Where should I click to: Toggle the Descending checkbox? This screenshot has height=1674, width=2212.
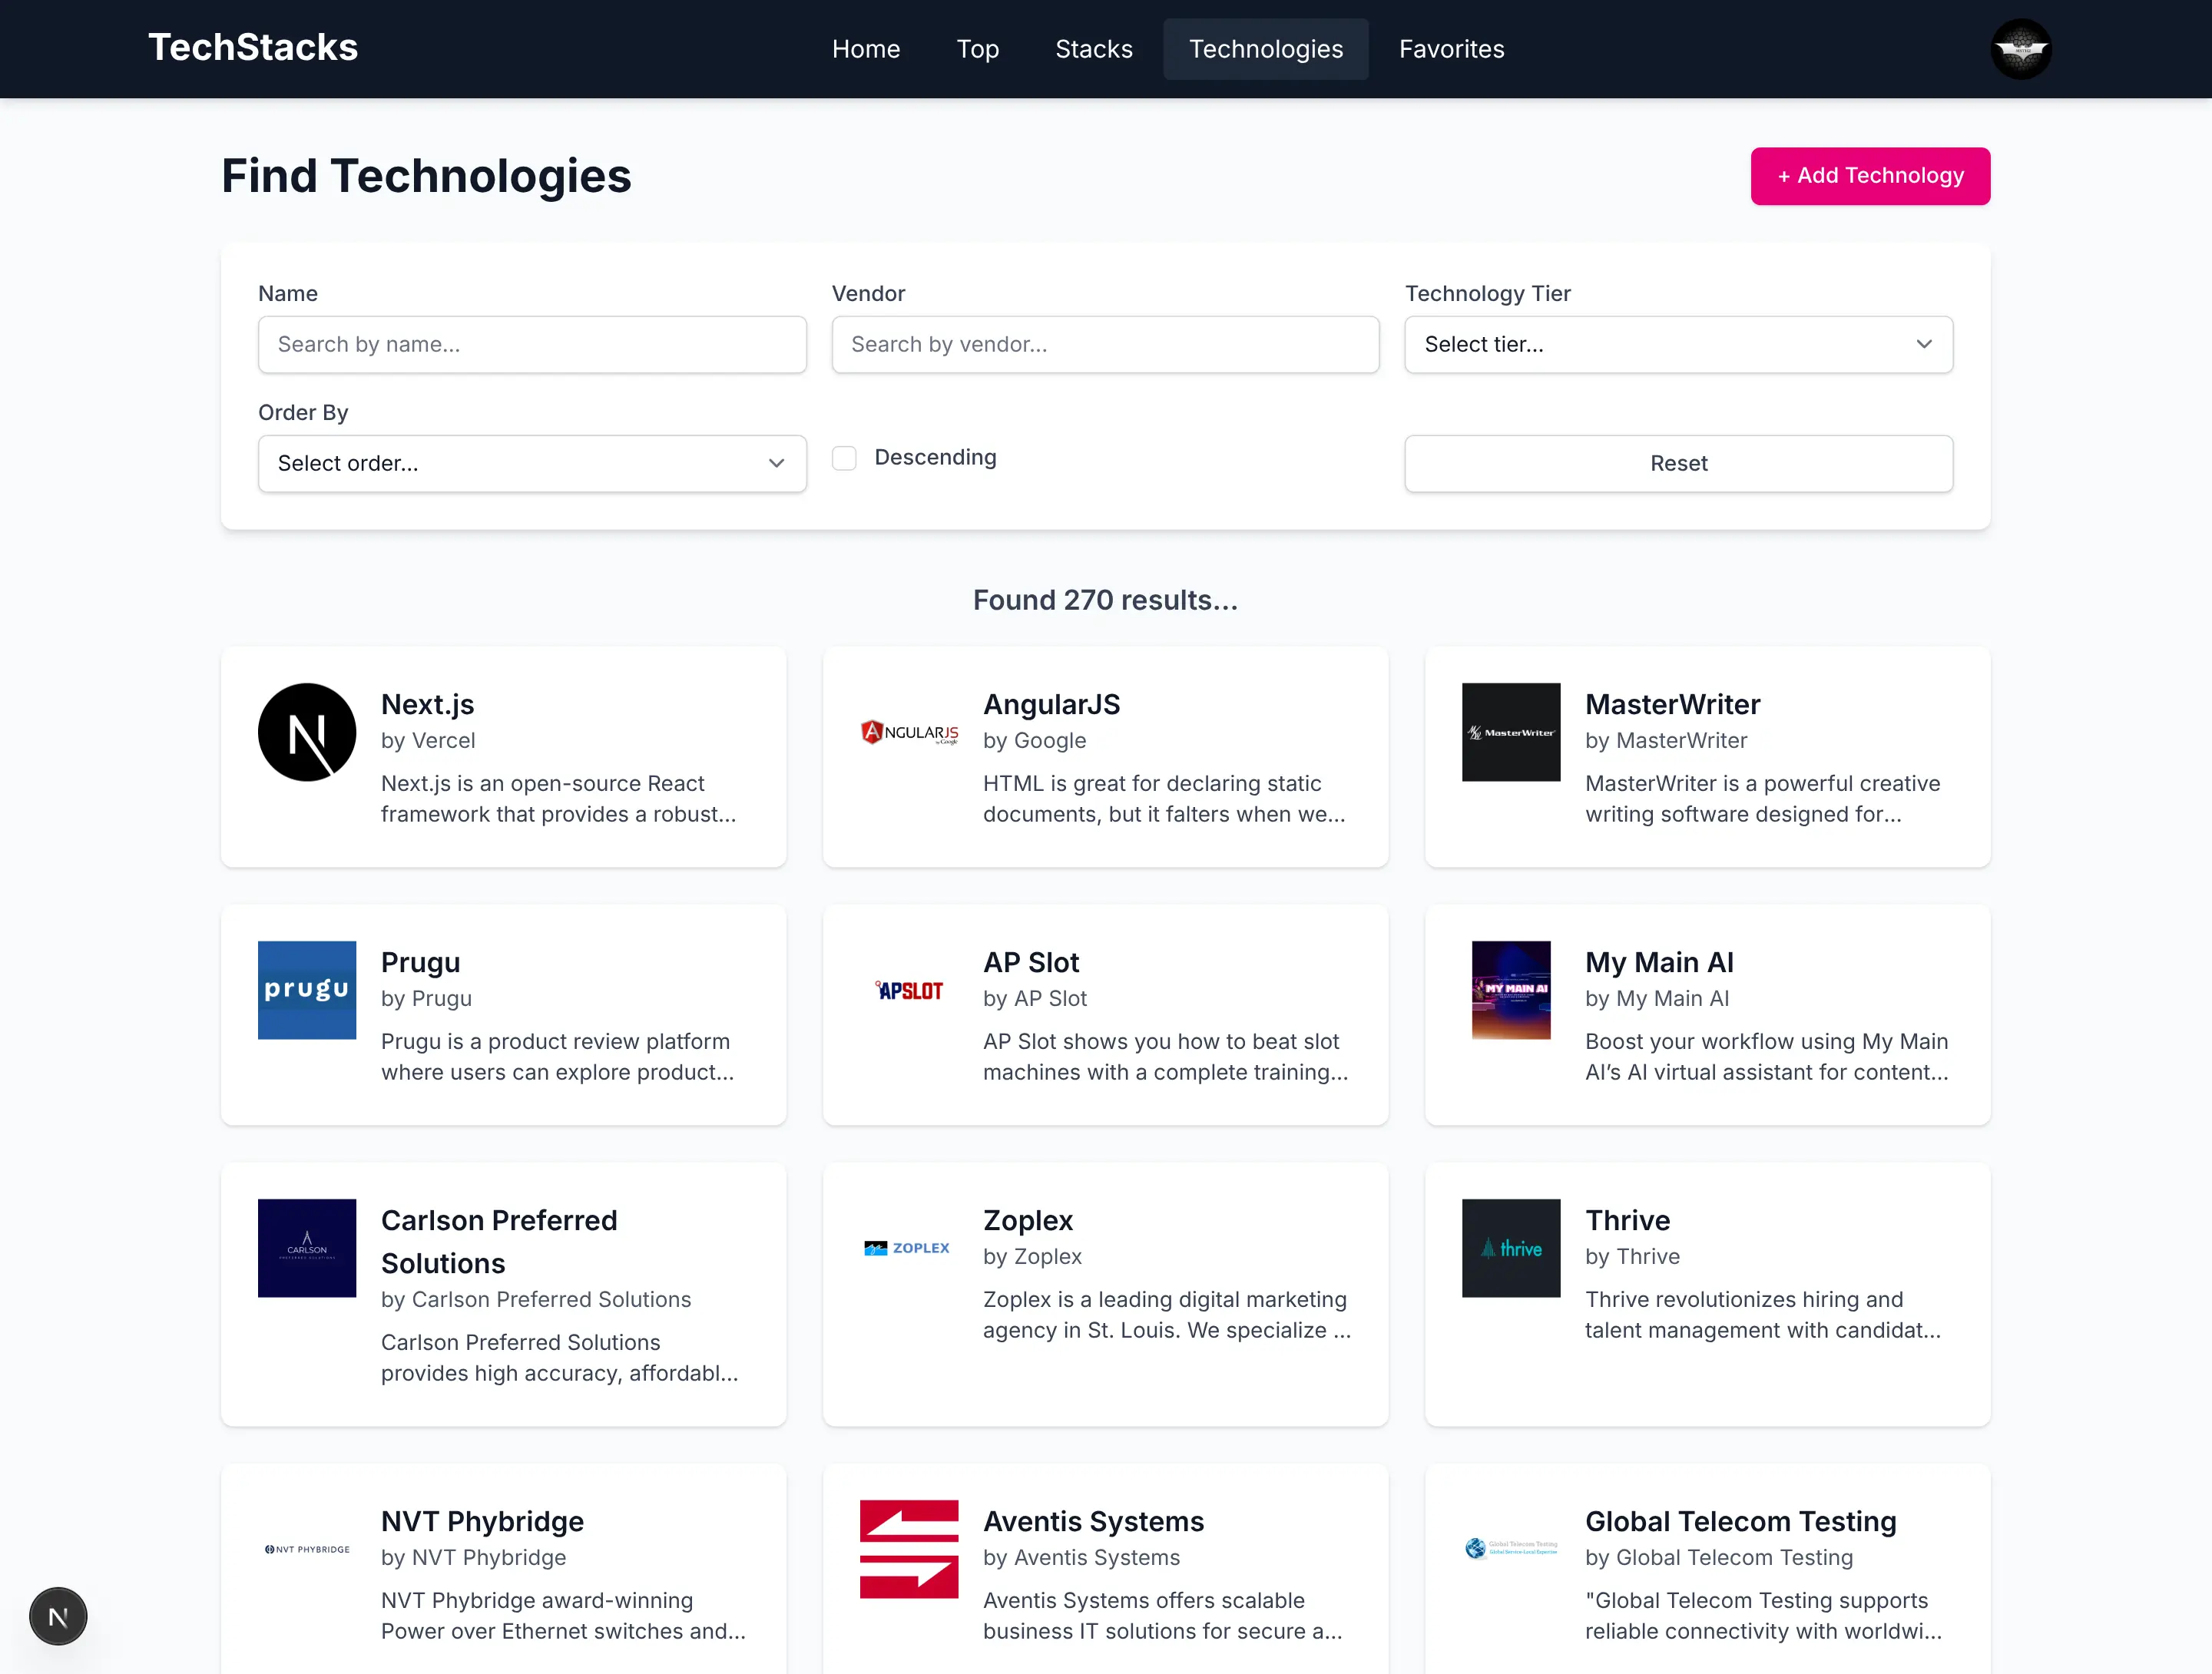point(845,458)
